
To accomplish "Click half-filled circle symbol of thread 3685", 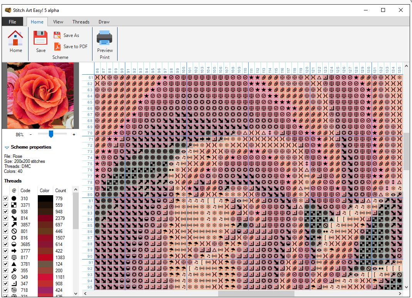I will click(14, 244).
